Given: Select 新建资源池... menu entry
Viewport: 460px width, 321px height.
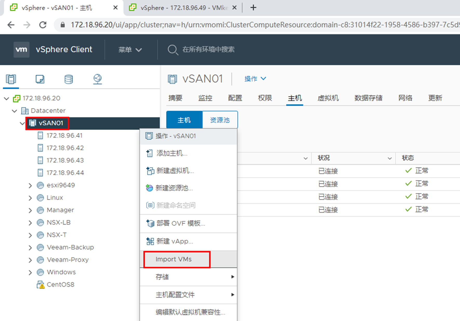Looking at the screenshot, I should pos(188,188).
